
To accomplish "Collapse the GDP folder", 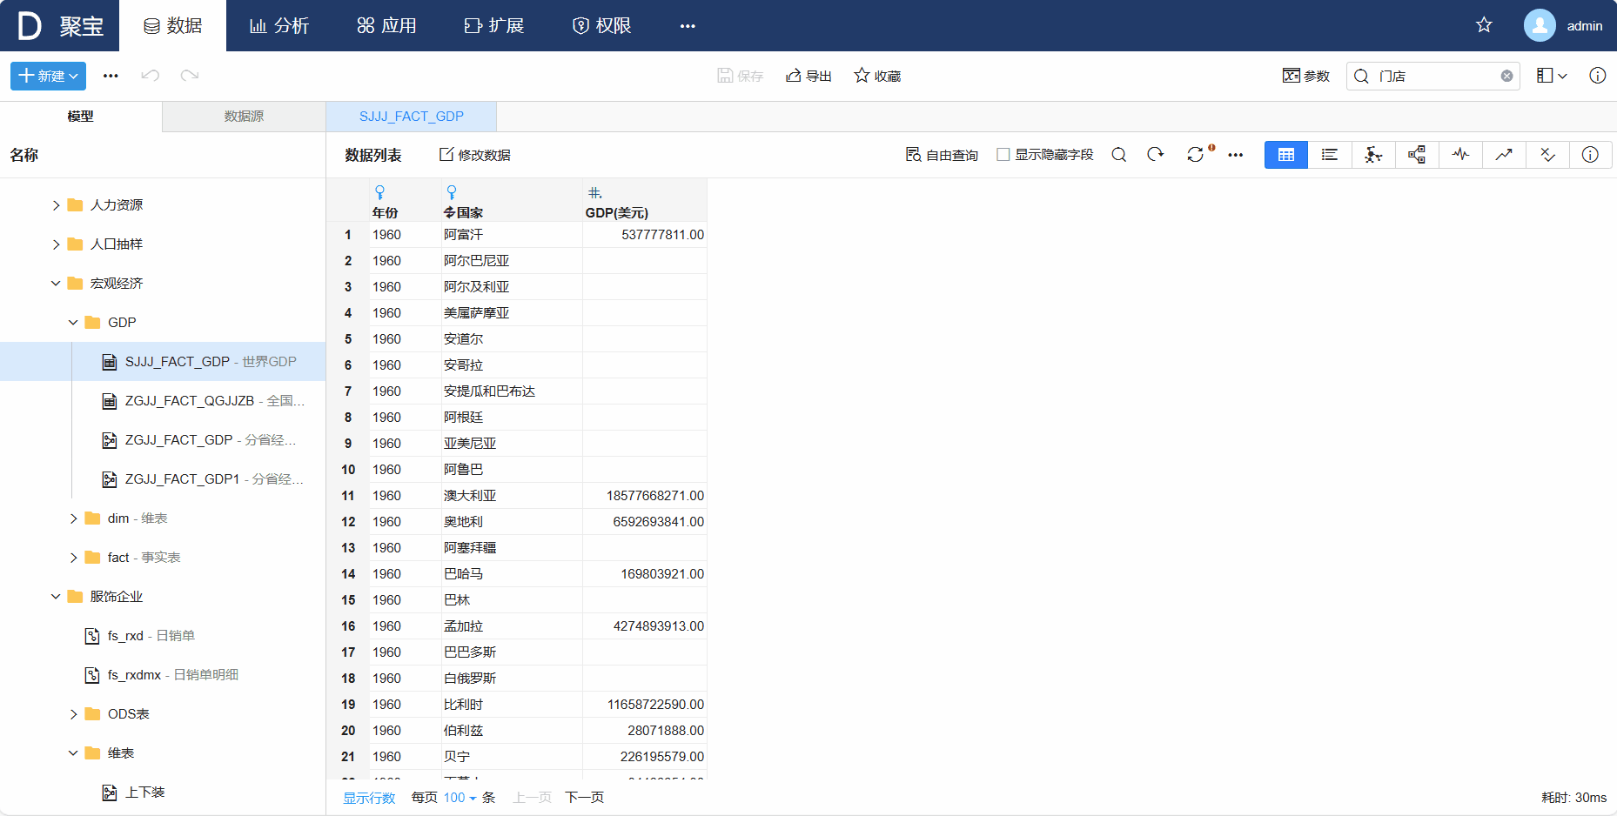I will click(73, 323).
